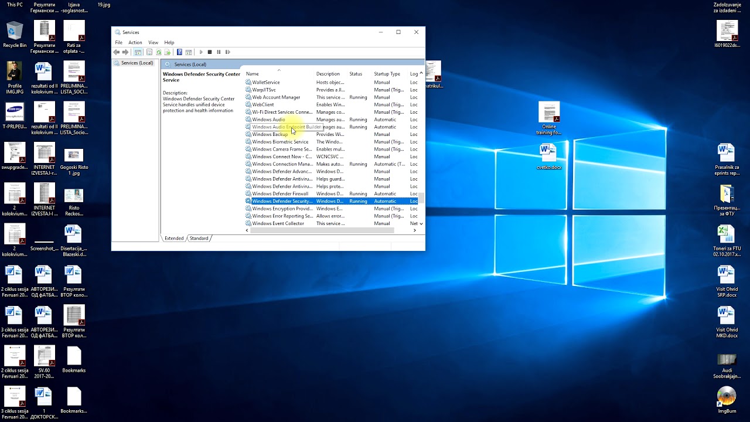The width and height of the screenshot is (750, 422).
Task: Click the Export List toolbar icon
Action: [167, 52]
